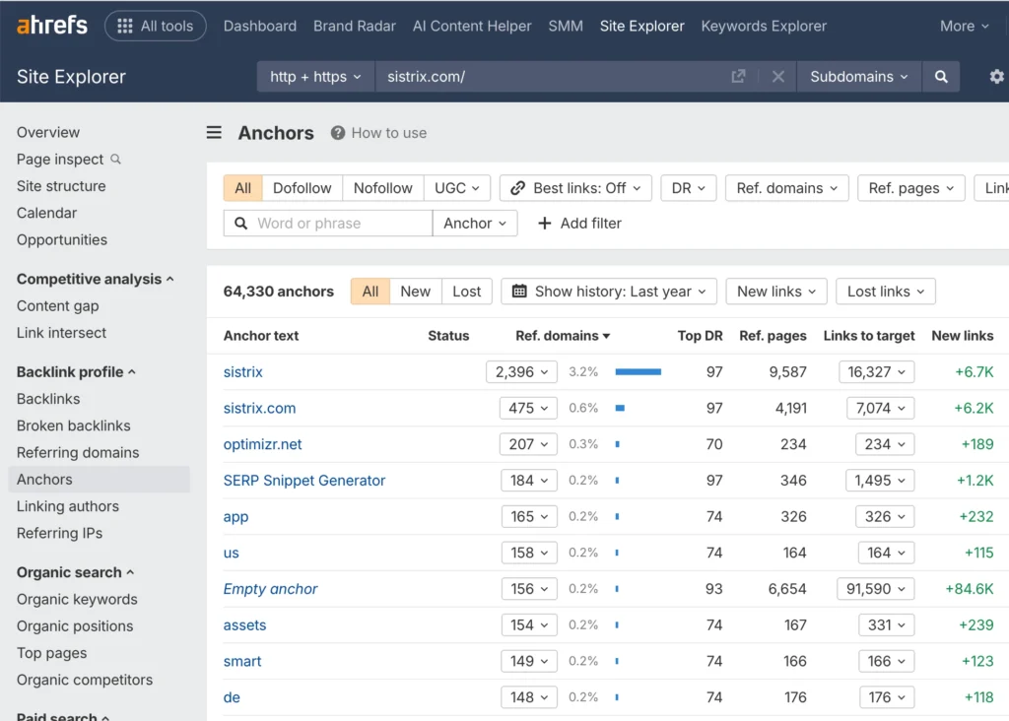Image resolution: width=1009 pixels, height=721 pixels.
Task: Open Brand Radar
Action: point(355,26)
